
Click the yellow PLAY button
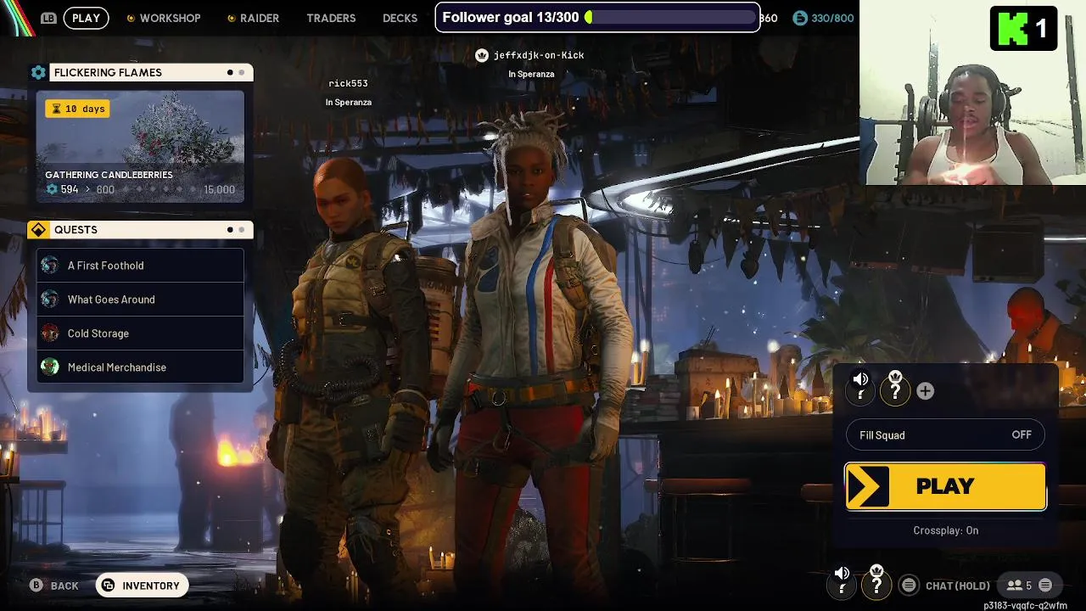[945, 486]
